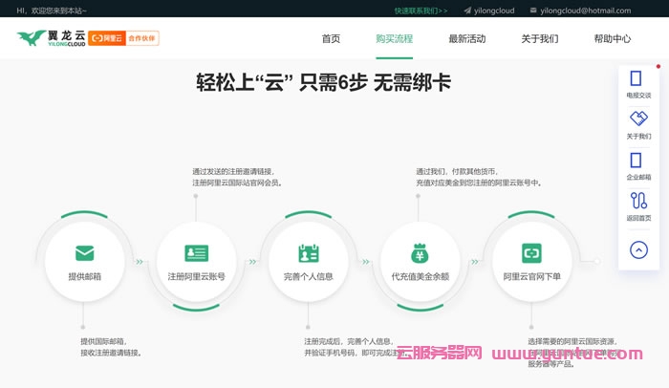Click the Aliyun partner badge
Screen dimensions: 669x388
click(123, 38)
